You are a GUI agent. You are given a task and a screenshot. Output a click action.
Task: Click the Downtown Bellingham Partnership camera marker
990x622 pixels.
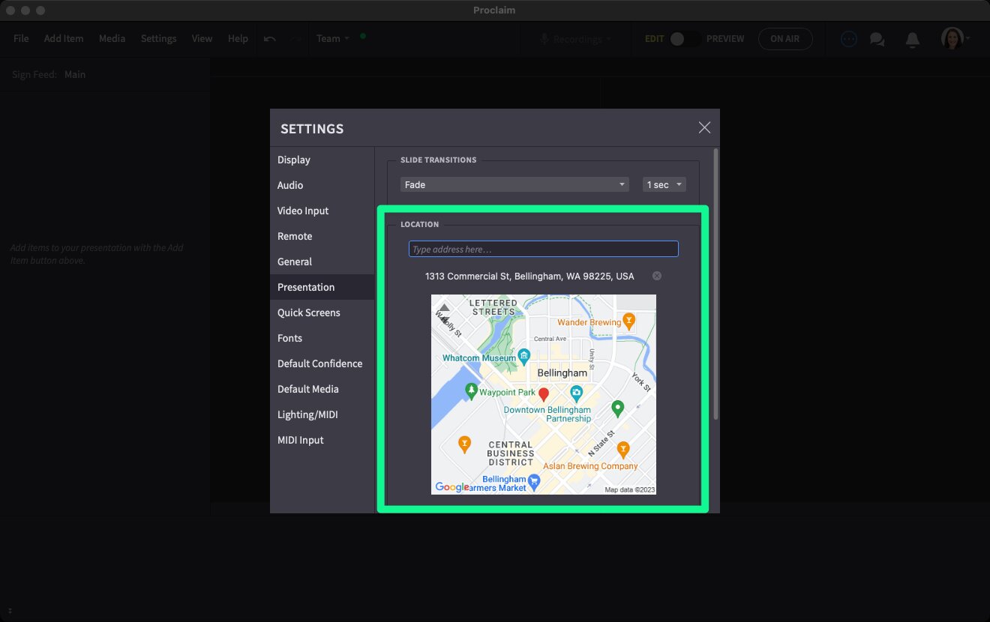point(576,393)
